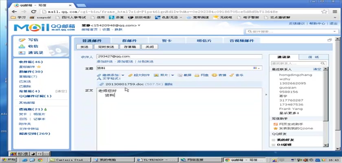Select recent contact hongdingzhang

point(296,75)
